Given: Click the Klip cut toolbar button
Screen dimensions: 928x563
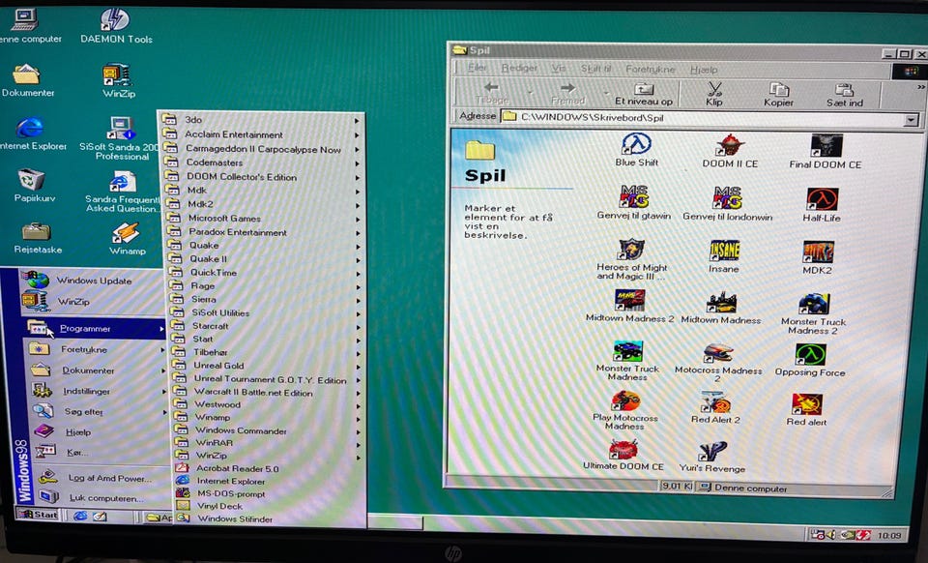Looking at the screenshot, I should (x=714, y=94).
